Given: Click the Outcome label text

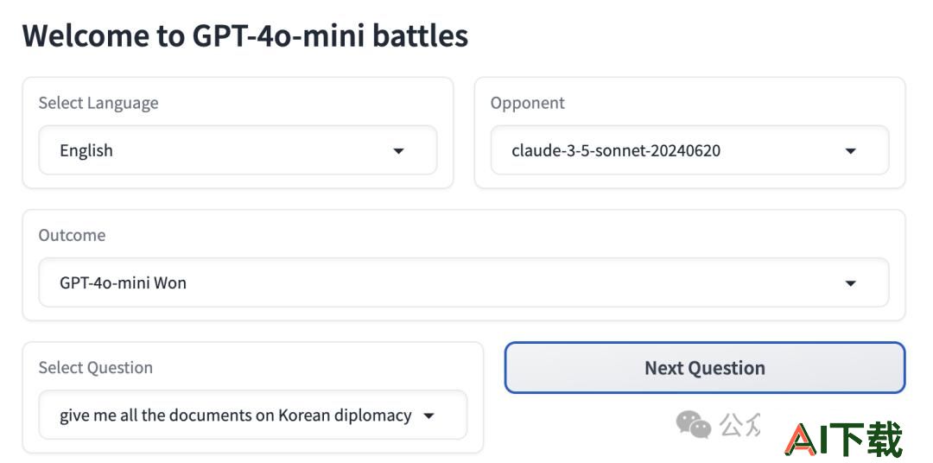Looking at the screenshot, I should tap(72, 235).
